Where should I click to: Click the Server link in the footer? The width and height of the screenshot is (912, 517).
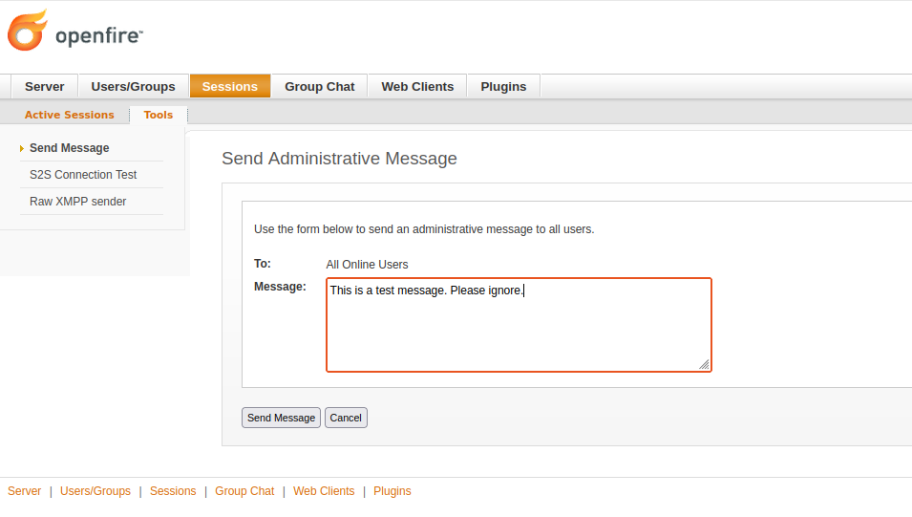click(24, 491)
